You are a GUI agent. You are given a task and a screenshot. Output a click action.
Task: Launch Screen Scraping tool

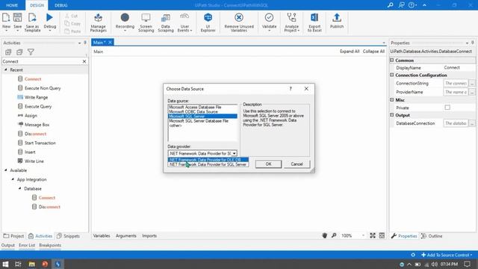click(146, 22)
